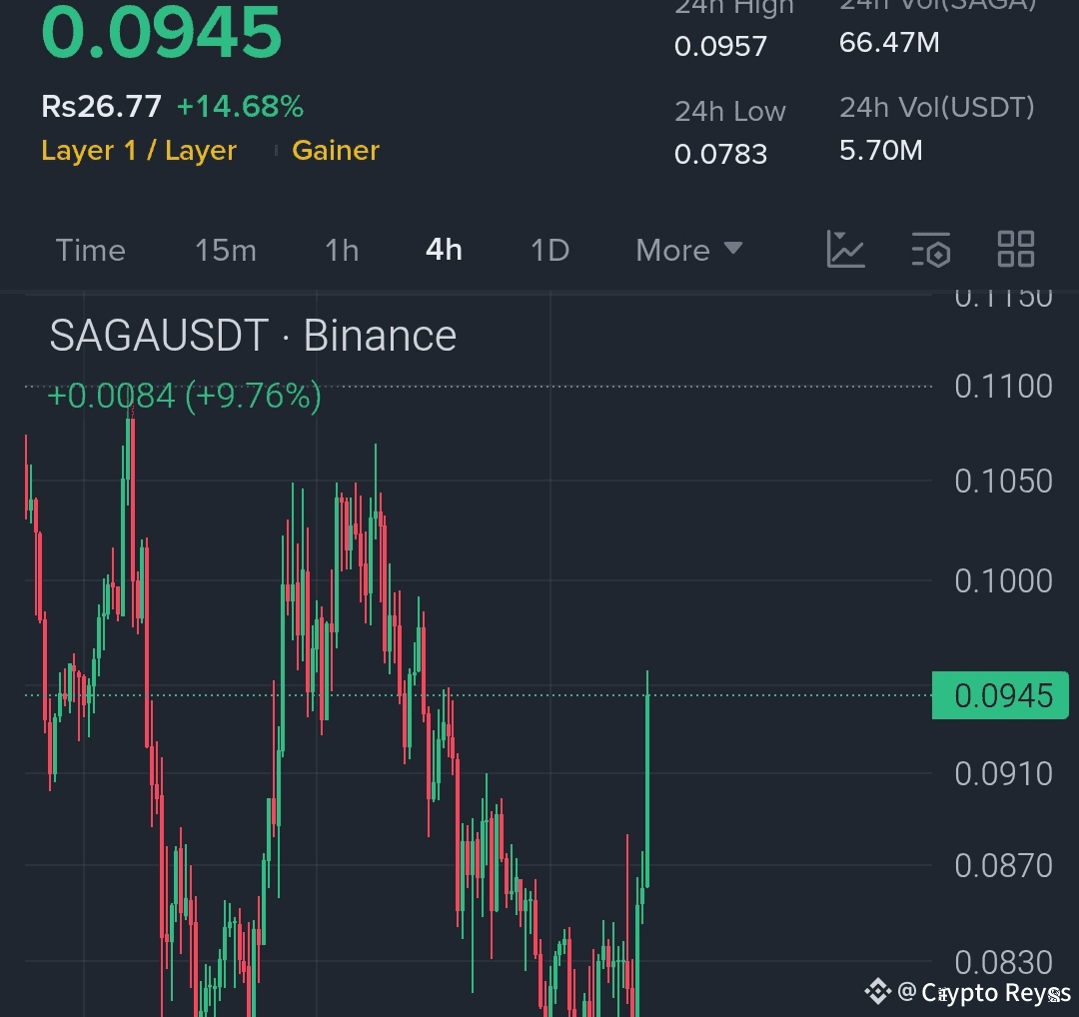Open the grid layout icon
Screen dimensions: 1079x1017
1016,249
